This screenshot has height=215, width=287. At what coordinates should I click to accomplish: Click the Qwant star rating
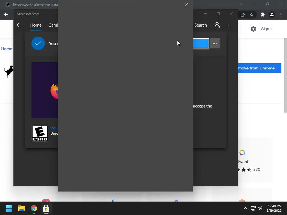pyautogui.click(x=244, y=170)
